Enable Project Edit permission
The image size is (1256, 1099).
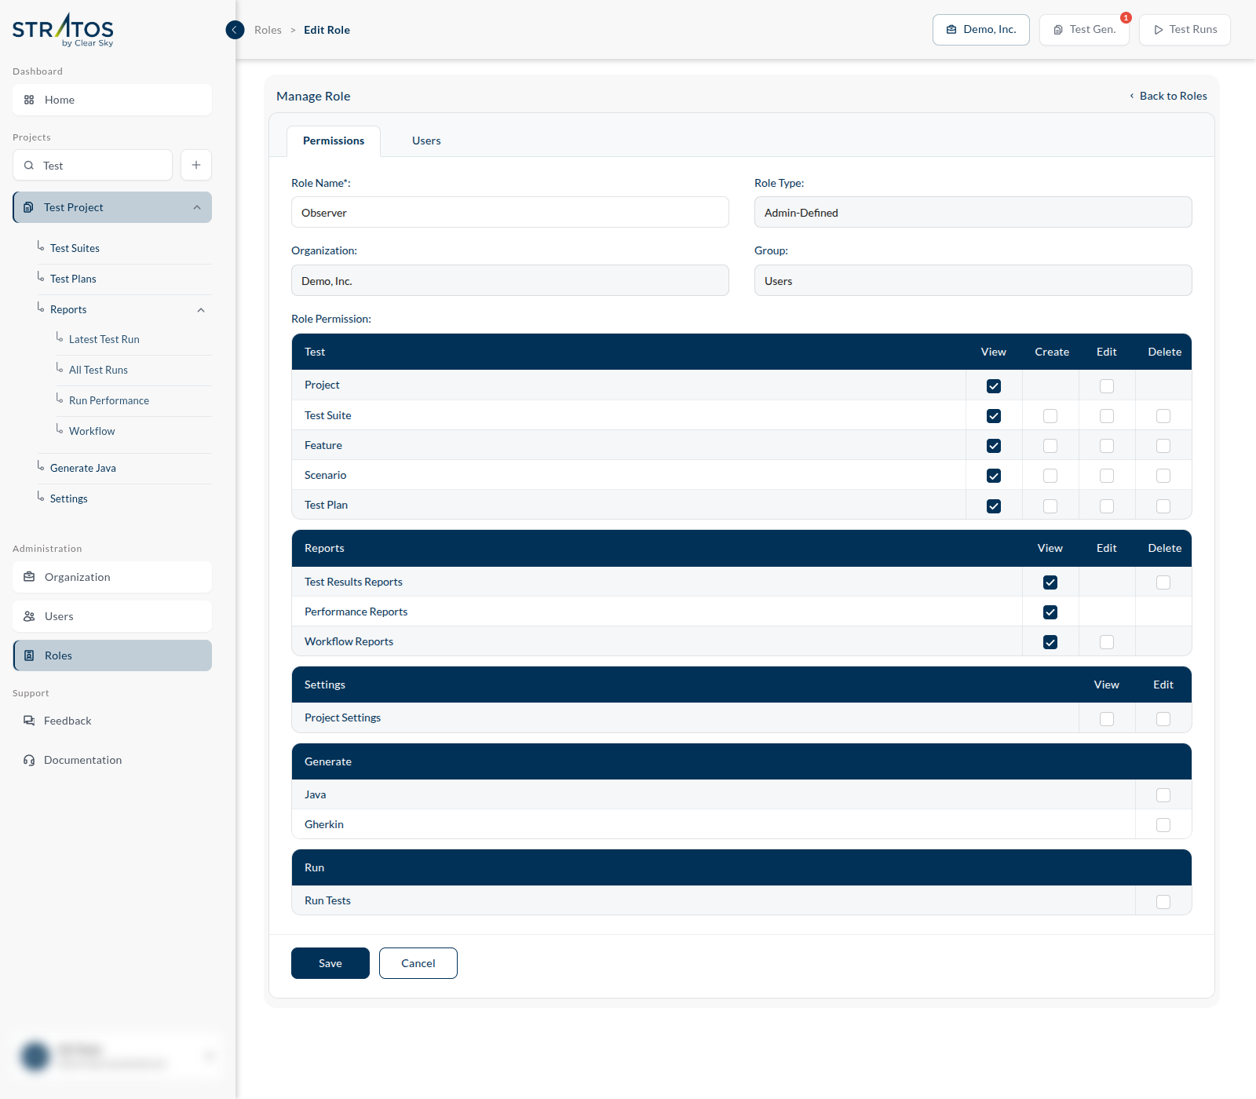pyautogui.click(x=1107, y=386)
